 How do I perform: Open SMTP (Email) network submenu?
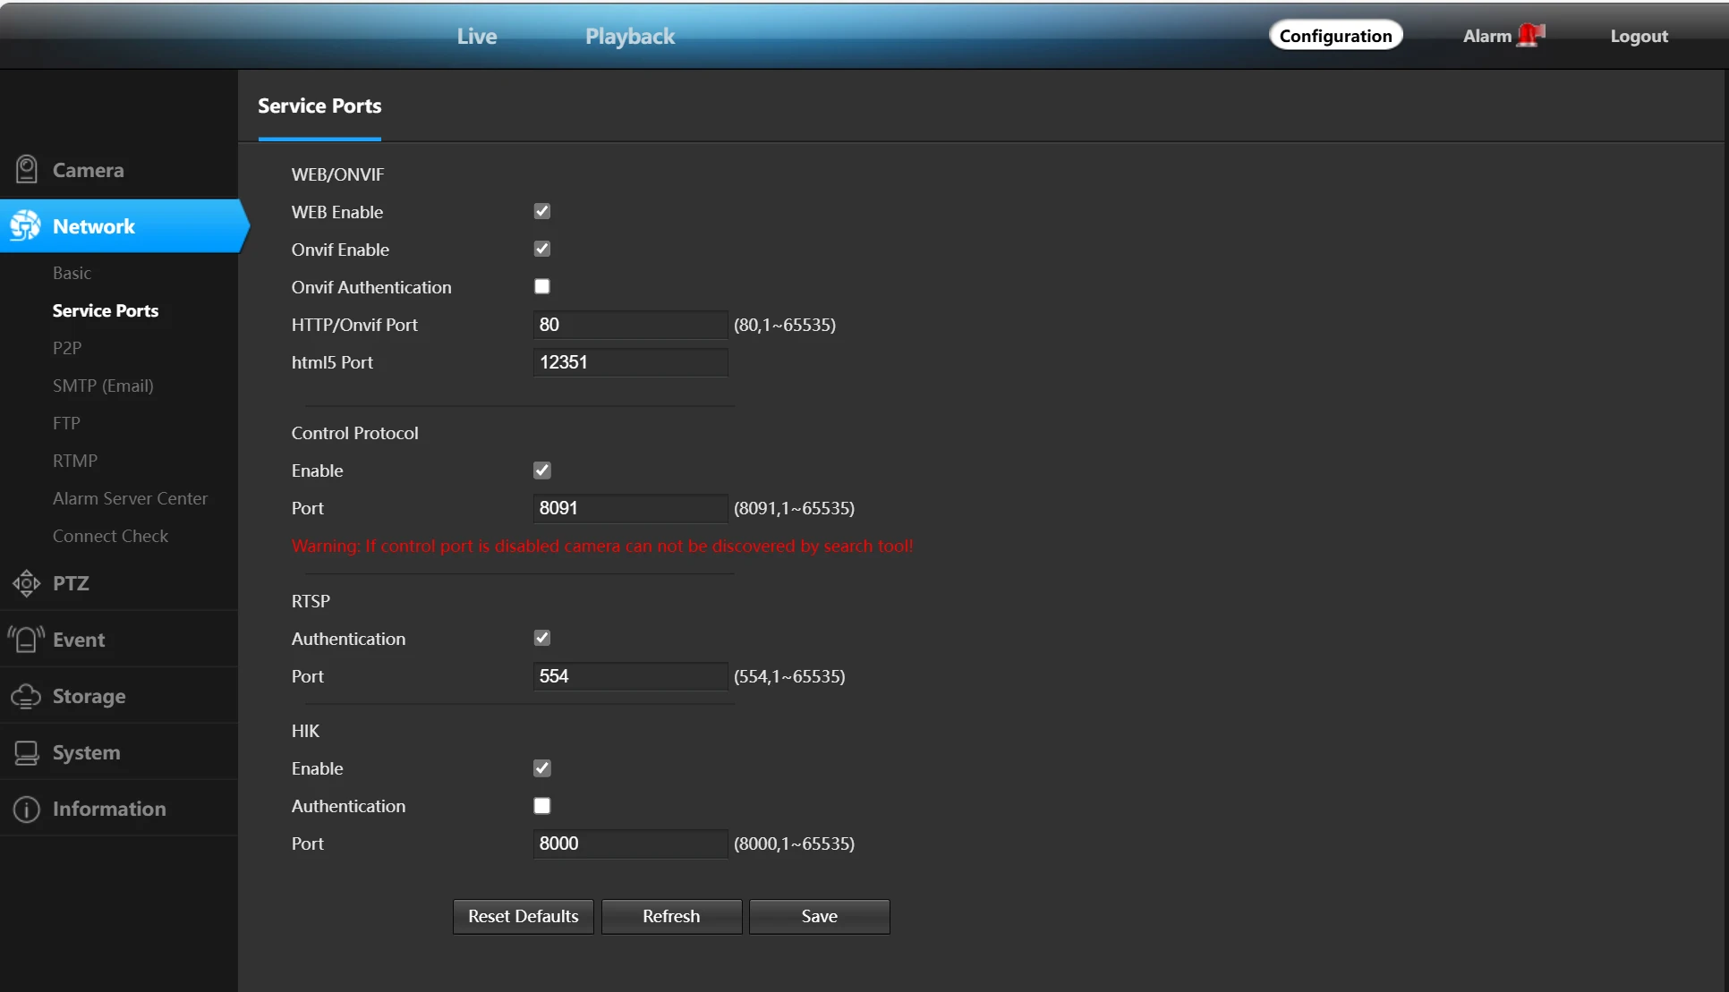[103, 386]
